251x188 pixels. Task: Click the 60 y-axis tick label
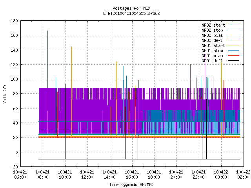point(15,108)
